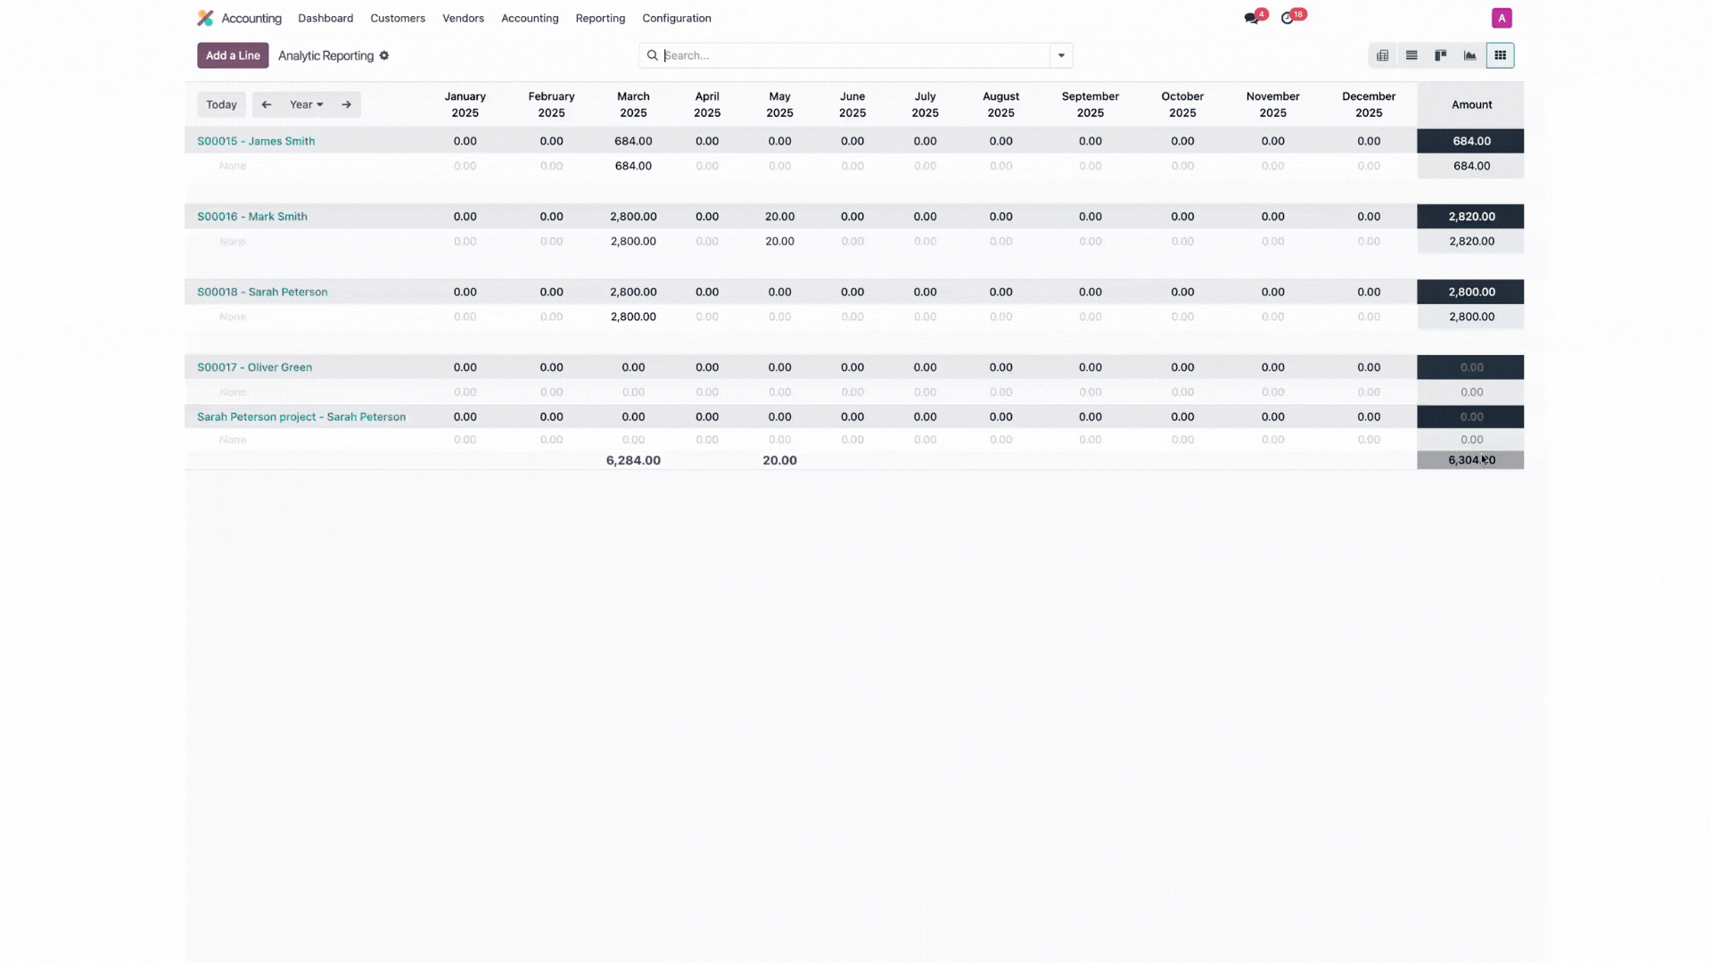Open S00016 - Mark Smith link
The width and height of the screenshot is (1712, 963).
(252, 217)
